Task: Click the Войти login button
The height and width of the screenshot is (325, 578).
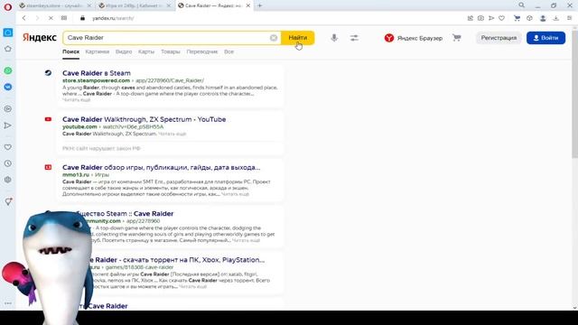Action: 545,38
